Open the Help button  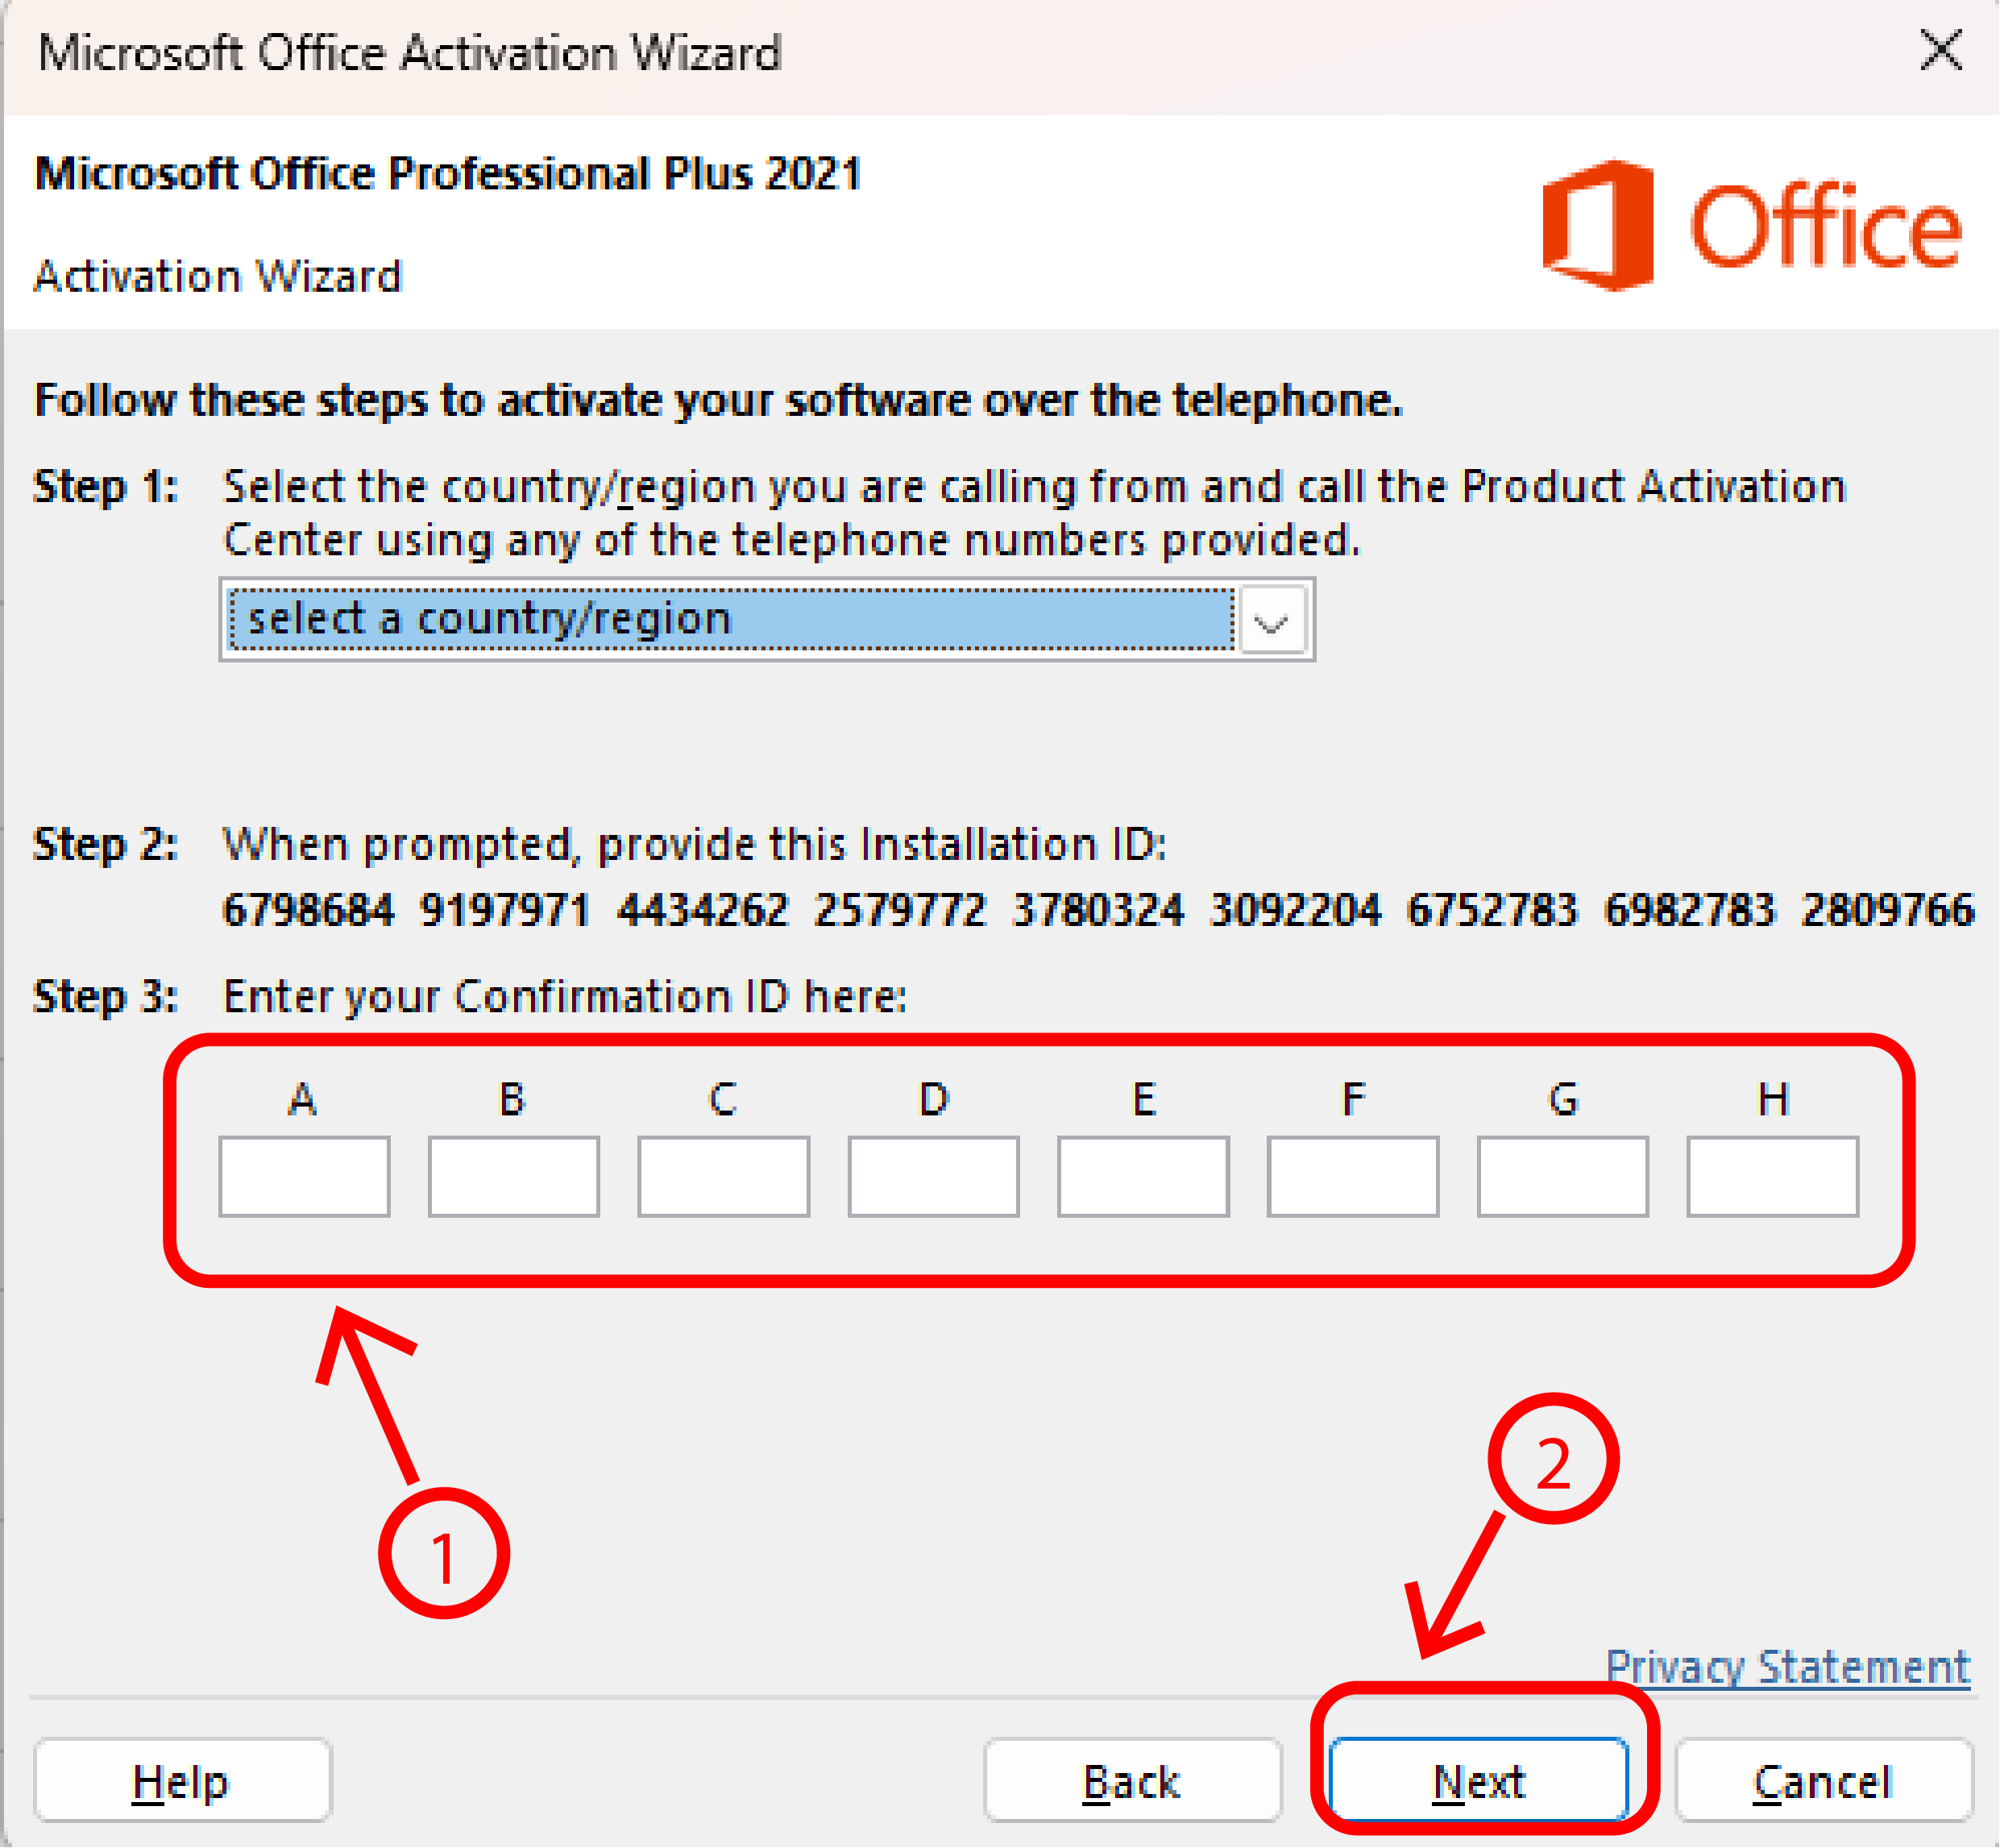click(183, 1781)
